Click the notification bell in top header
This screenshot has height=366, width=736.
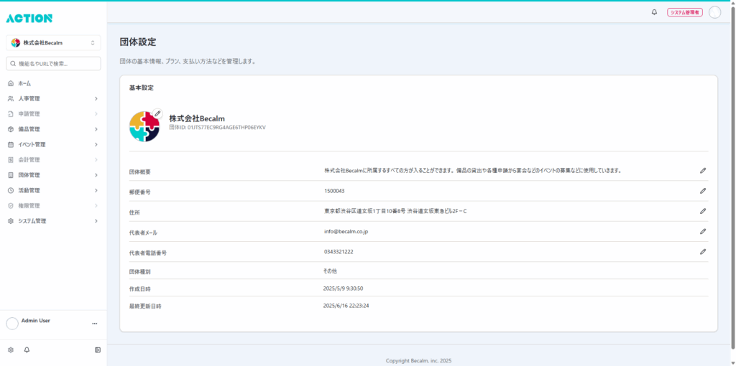(654, 12)
